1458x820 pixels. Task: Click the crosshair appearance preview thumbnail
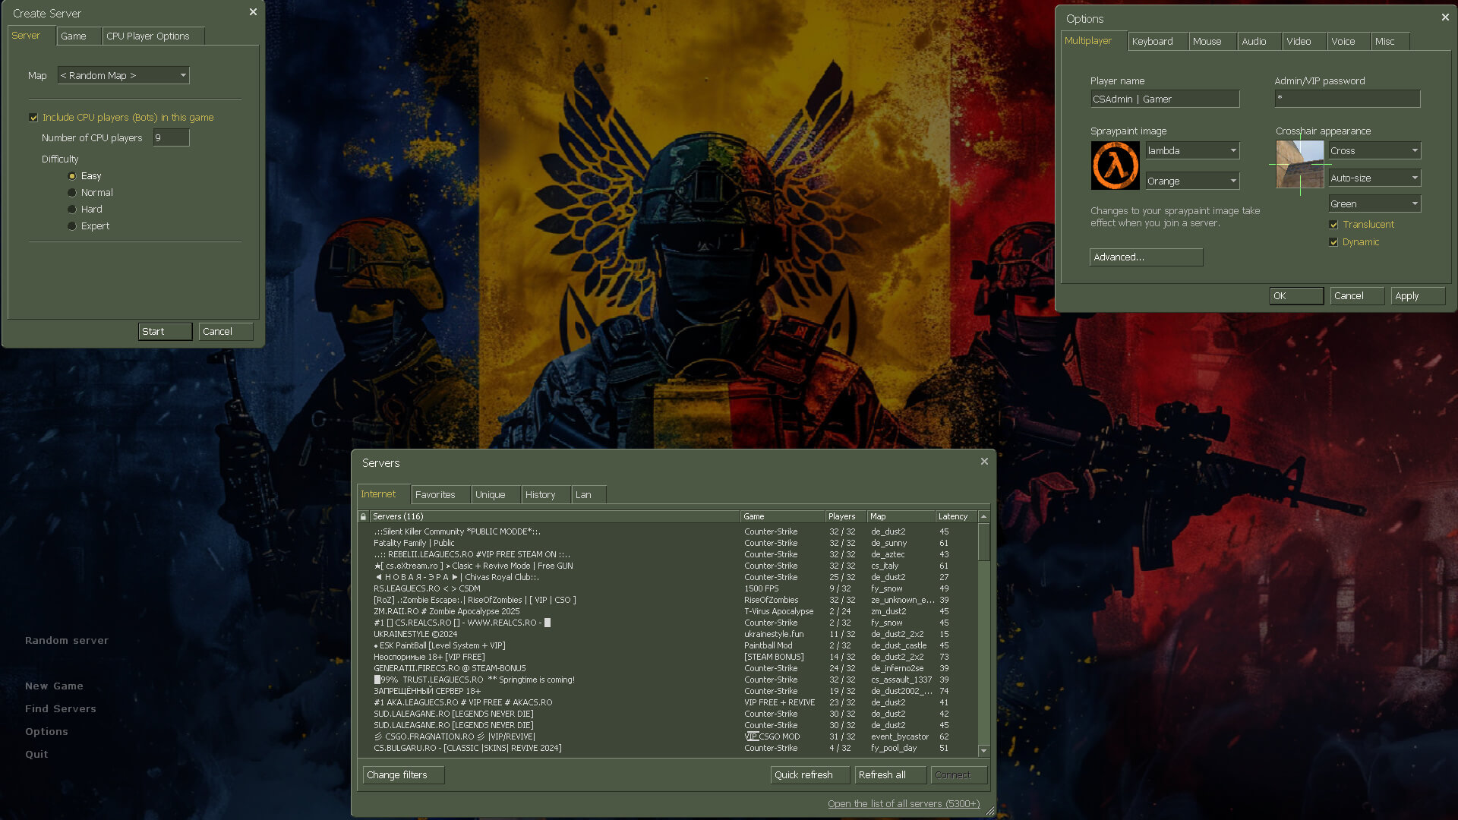[x=1299, y=164]
